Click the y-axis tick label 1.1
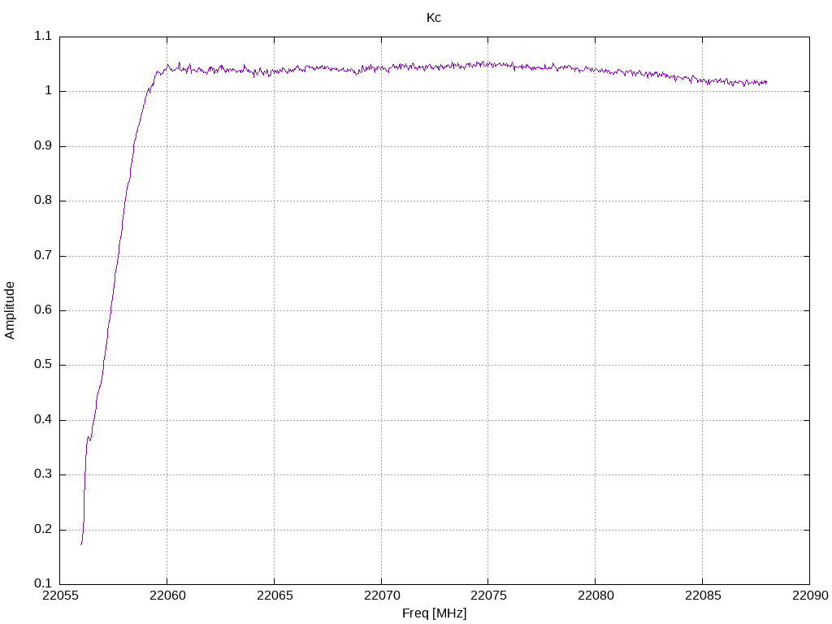Image resolution: width=832 pixels, height=624 pixels. click(x=43, y=36)
